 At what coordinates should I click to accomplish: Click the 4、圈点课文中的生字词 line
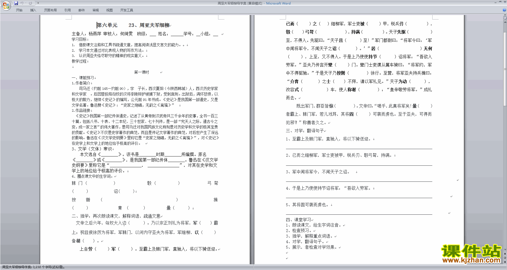(92, 176)
